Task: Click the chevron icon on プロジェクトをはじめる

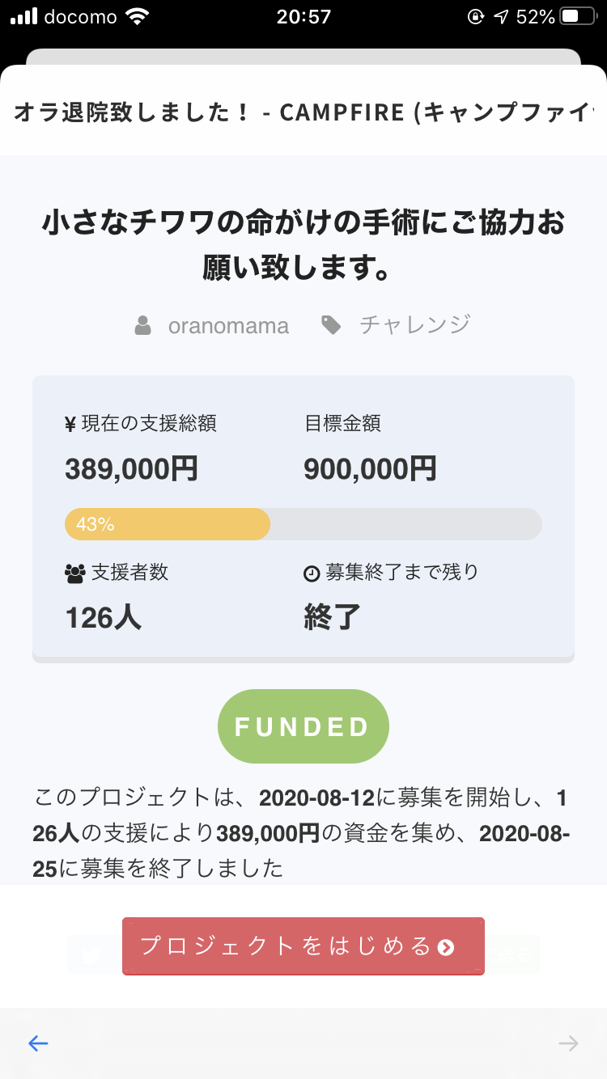Action: 446,947
